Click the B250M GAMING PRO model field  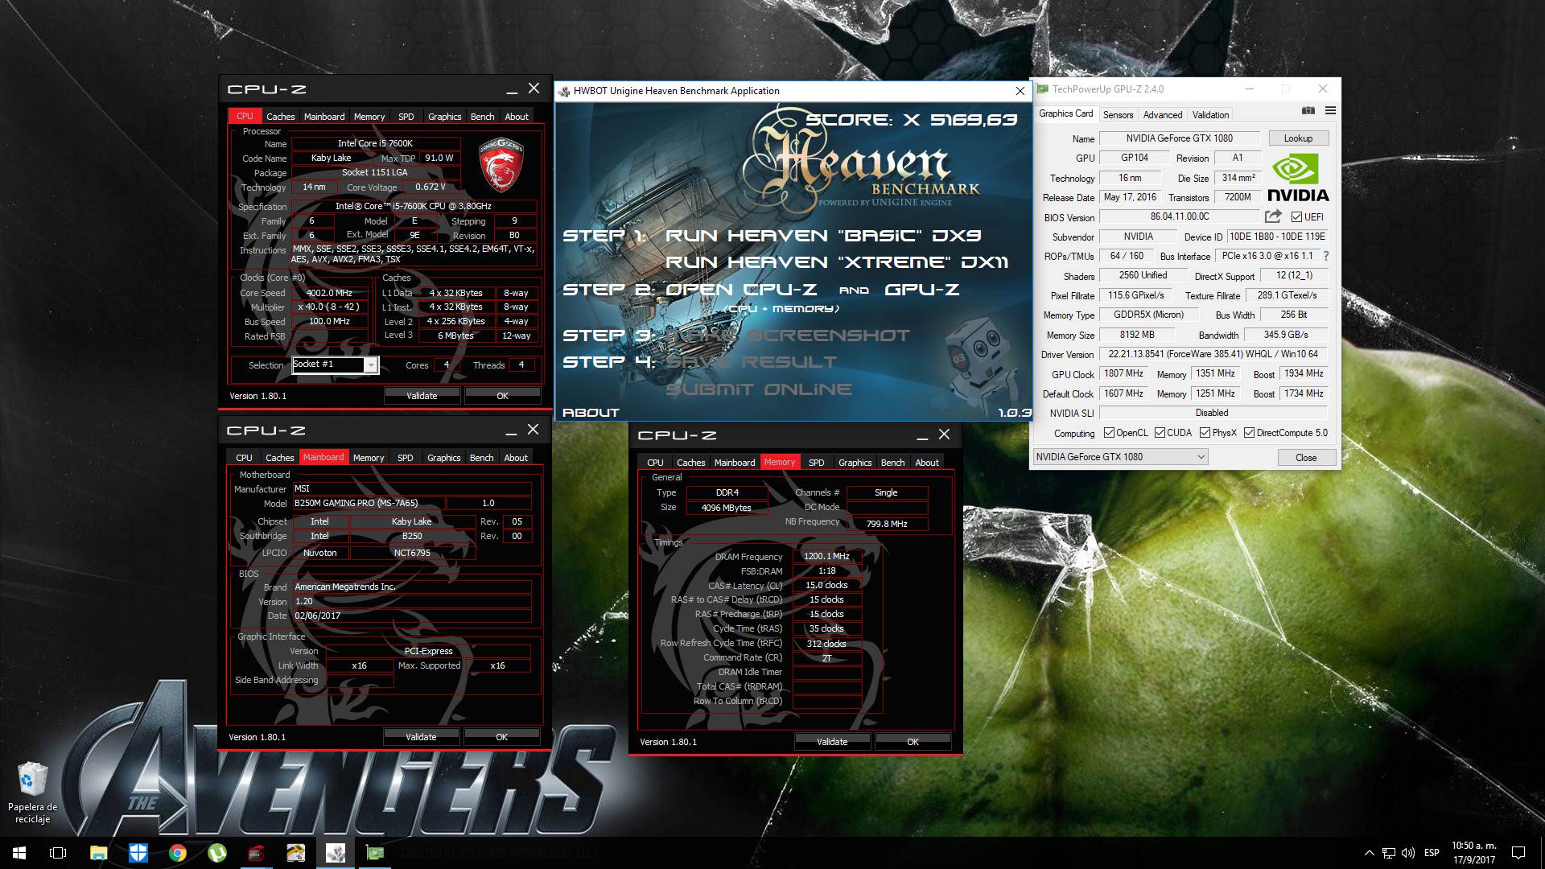click(x=369, y=503)
